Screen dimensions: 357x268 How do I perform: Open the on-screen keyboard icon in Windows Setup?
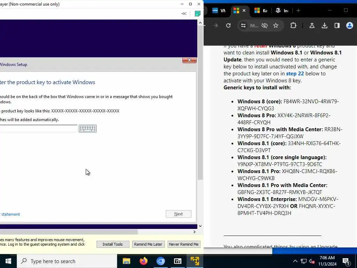[x=88, y=128]
